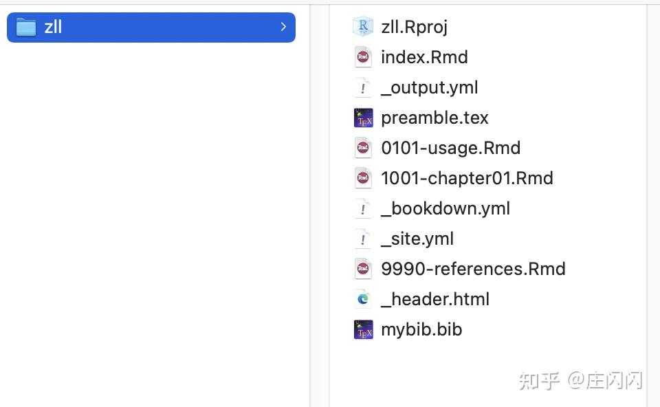This screenshot has height=407, width=660.
Task: Click the zll.Rproj R project icon
Action: (363, 26)
